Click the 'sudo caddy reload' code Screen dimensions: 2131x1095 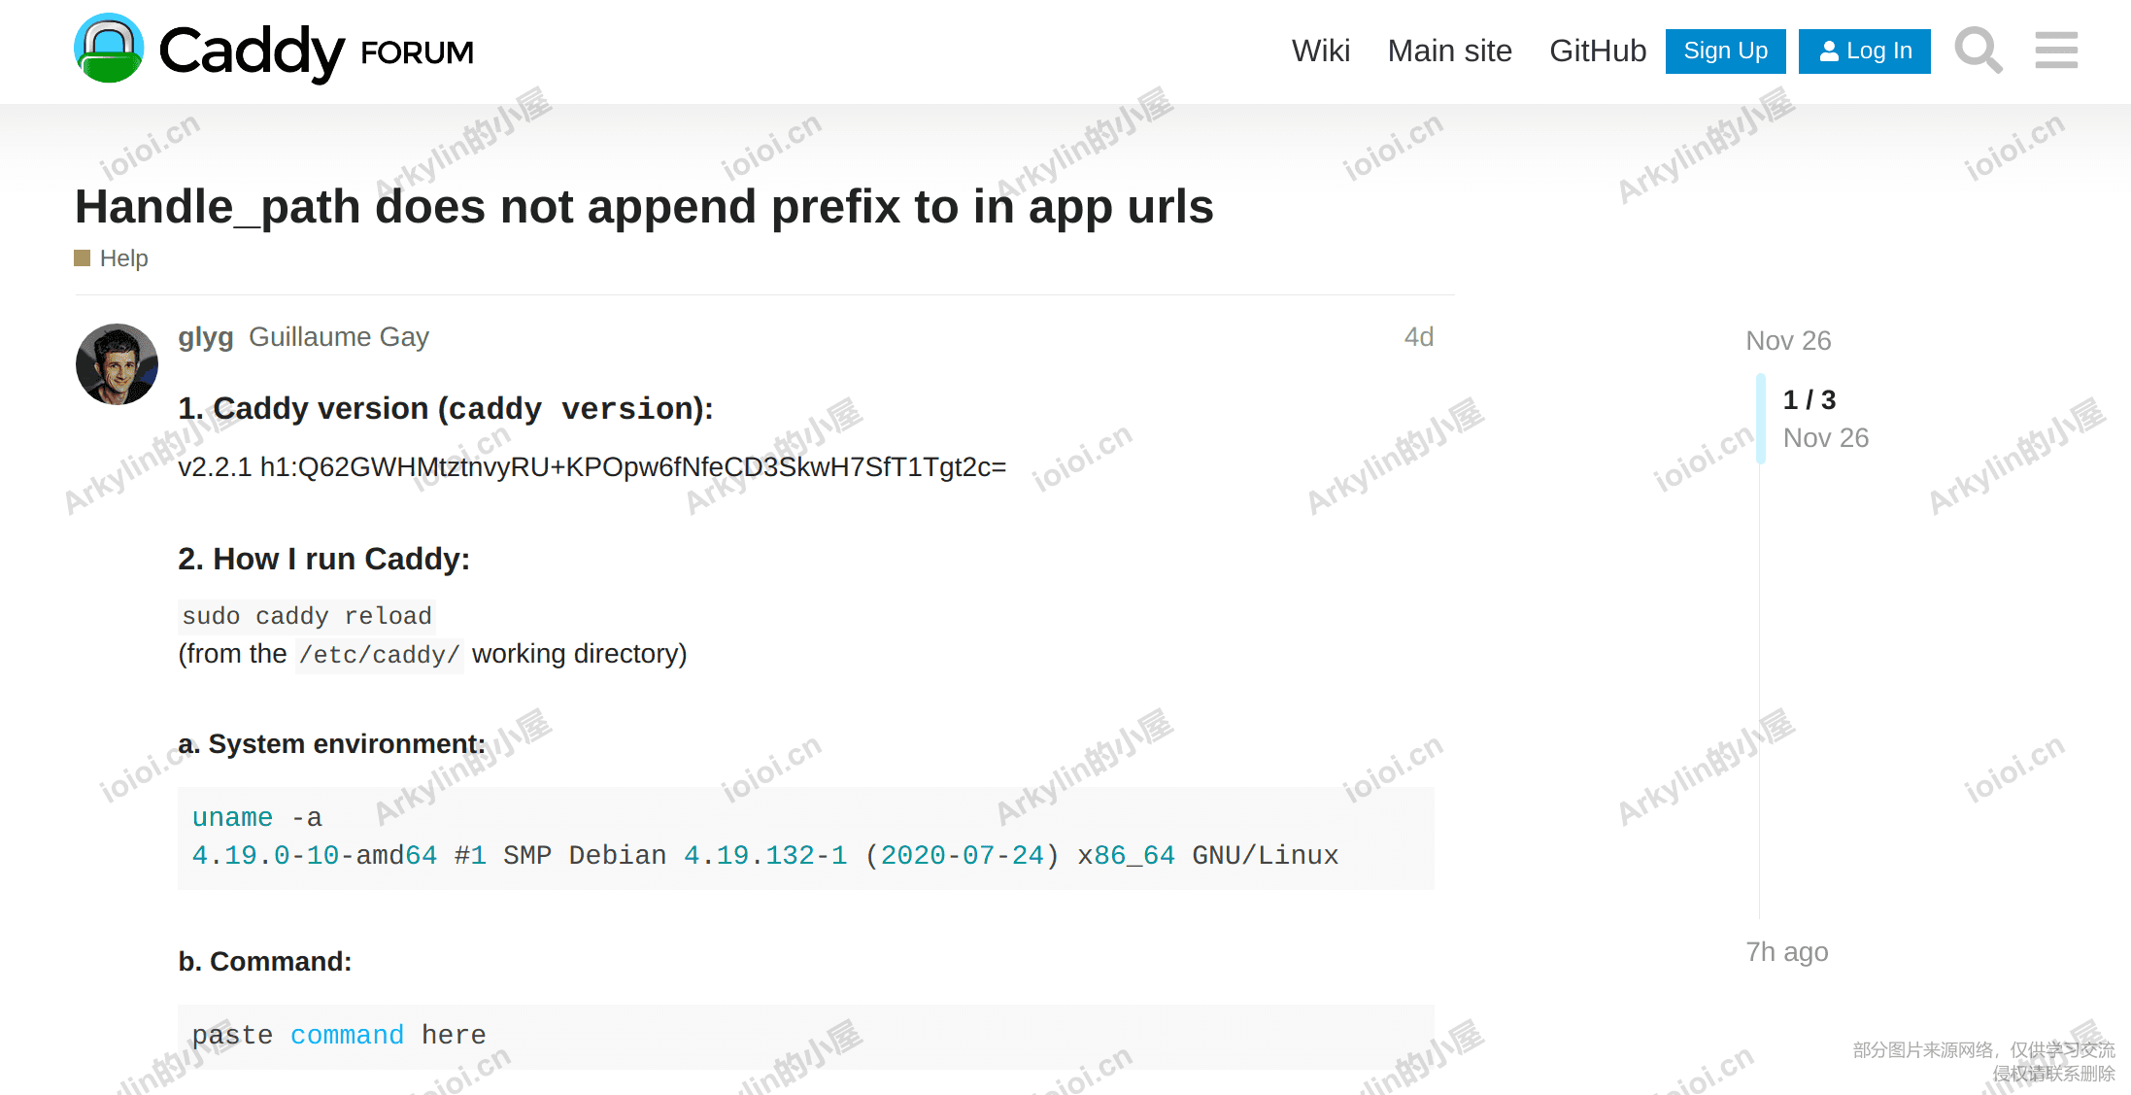point(307,616)
